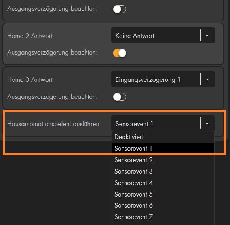Pick Sensorevent 2 in the list
The width and height of the screenshot is (230, 225).
pyautogui.click(x=163, y=160)
